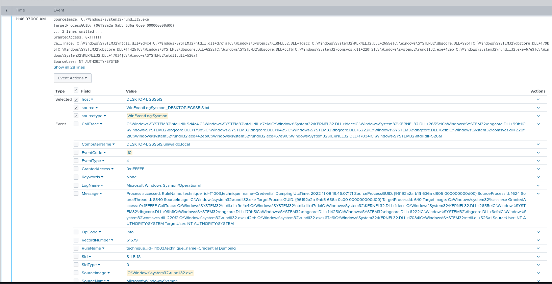Open the OpCode field name menu
The width and height of the screenshot is (552, 284).
tap(92, 232)
